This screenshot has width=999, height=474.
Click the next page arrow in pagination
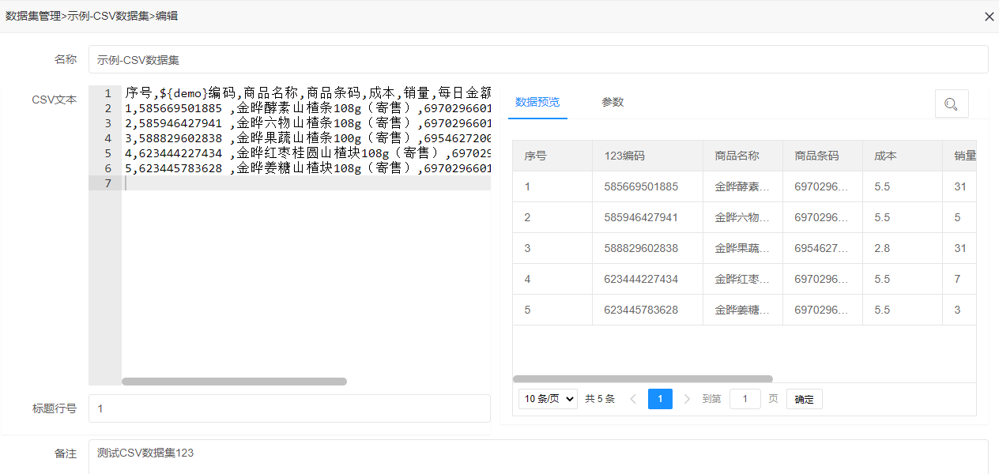[686, 399]
